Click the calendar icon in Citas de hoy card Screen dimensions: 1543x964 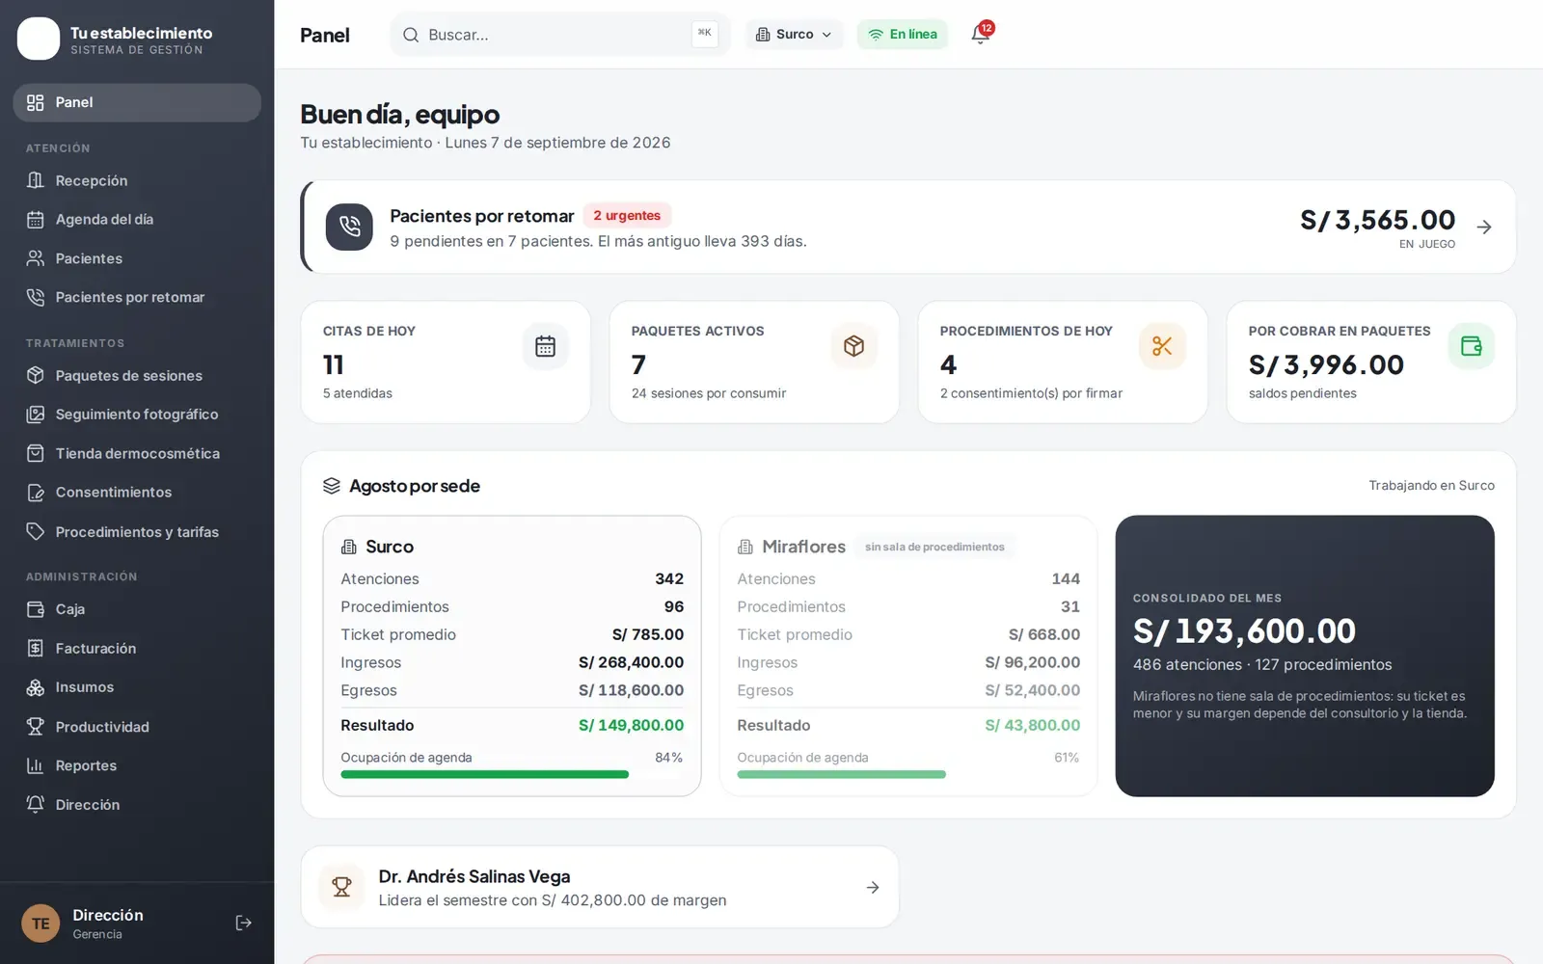point(545,346)
